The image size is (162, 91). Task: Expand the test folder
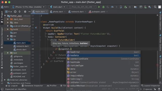(x=8, y=53)
